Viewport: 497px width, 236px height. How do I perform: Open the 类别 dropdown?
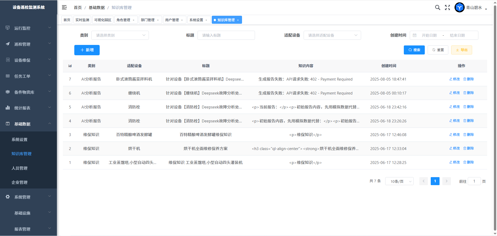click(x=120, y=35)
